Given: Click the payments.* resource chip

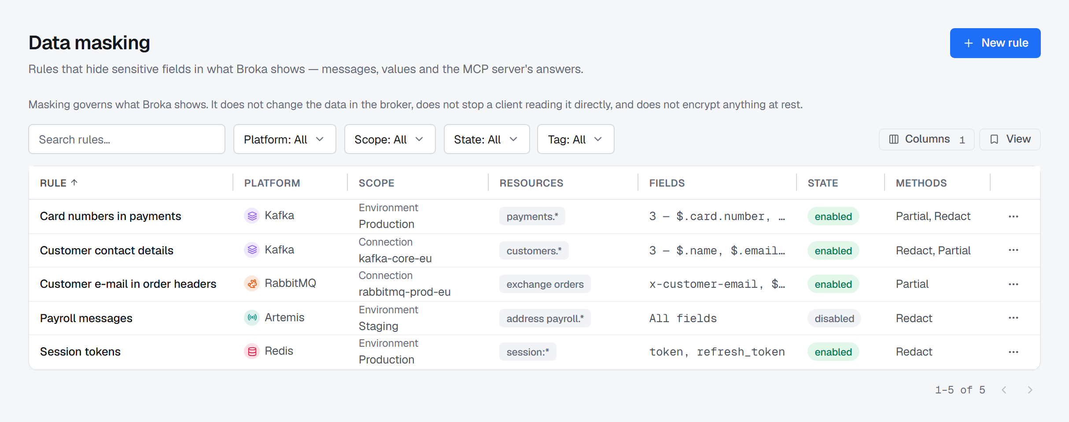Looking at the screenshot, I should pyautogui.click(x=532, y=217).
